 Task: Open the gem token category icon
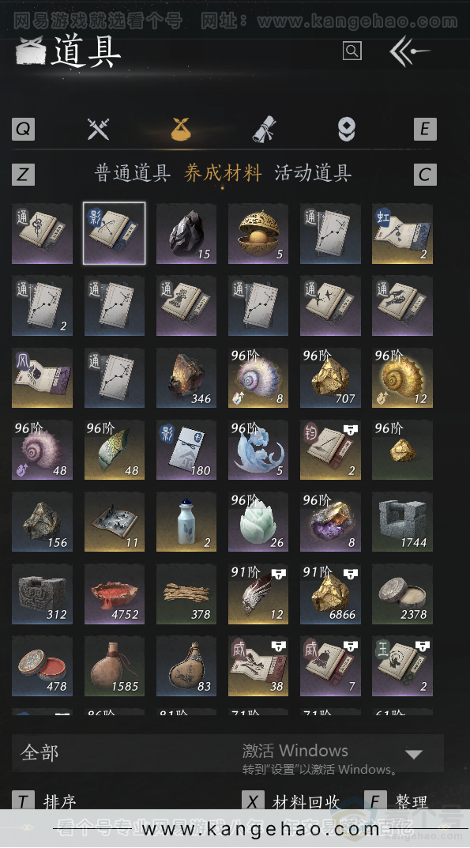(347, 130)
